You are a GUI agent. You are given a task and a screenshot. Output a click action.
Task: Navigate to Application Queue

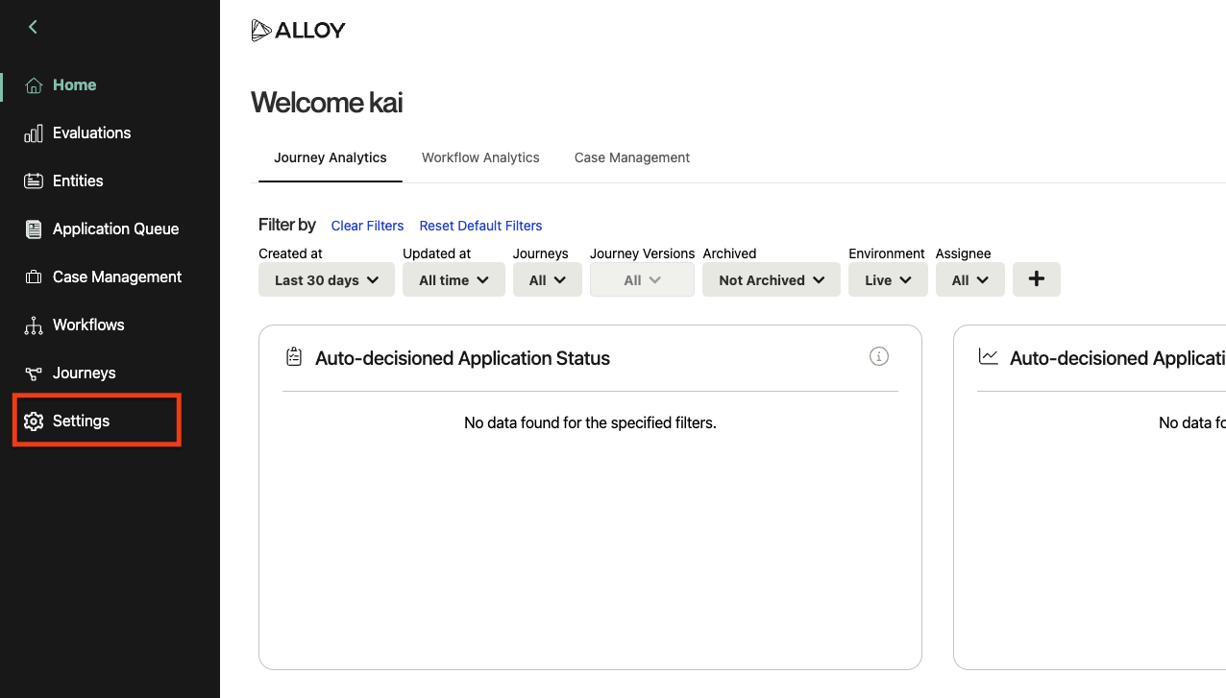[x=115, y=229]
